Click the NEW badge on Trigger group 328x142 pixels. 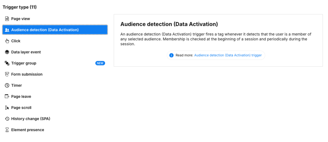[100, 63]
